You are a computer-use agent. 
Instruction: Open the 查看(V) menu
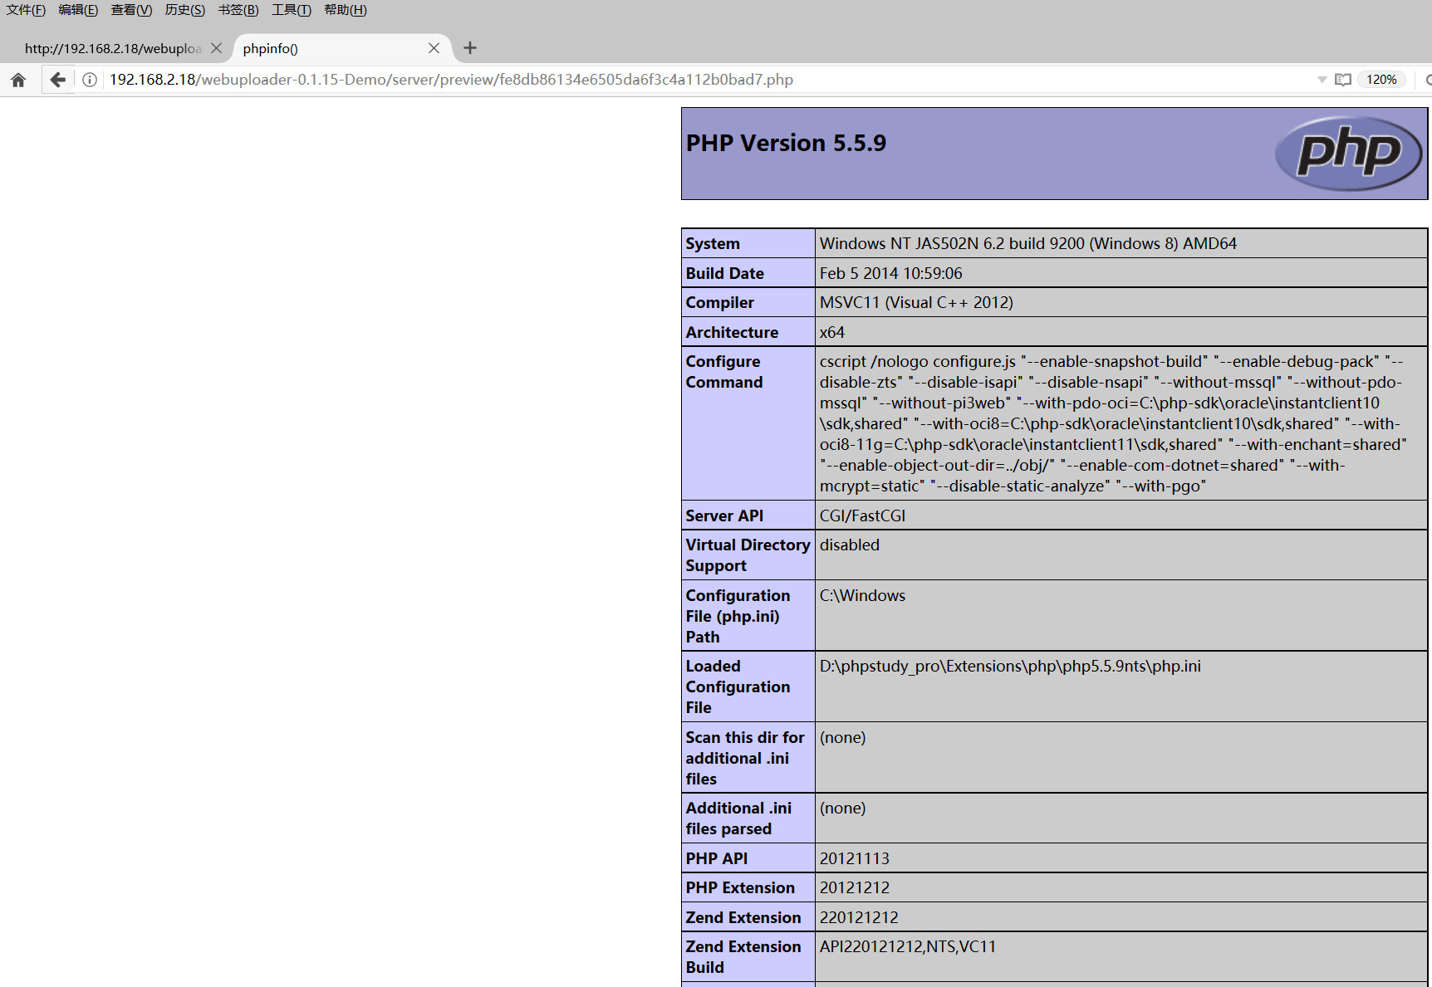tap(131, 10)
